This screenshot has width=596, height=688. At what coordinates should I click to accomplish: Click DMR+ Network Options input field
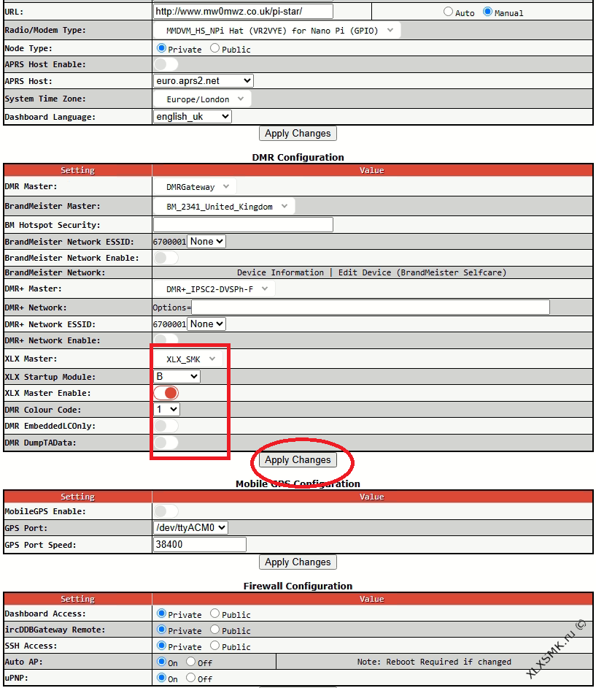[x=371, y=307]
